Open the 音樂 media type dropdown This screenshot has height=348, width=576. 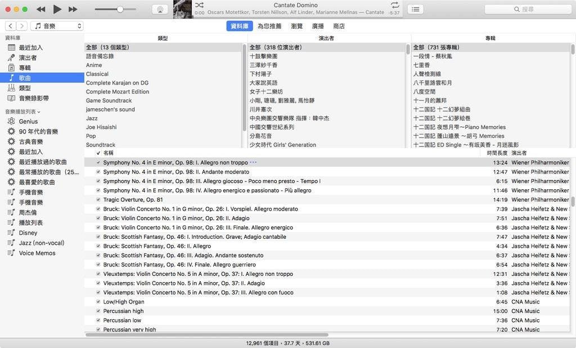point(57,26)
